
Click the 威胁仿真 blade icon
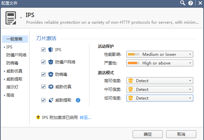[x=51, y=87]
